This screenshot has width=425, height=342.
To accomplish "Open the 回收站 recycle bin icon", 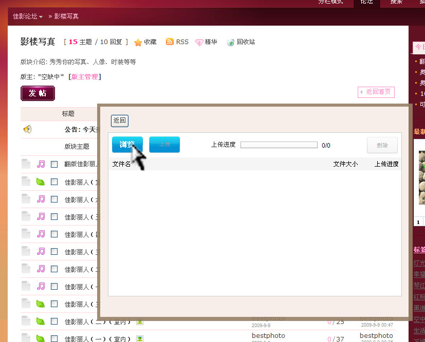I will (231, 43).
